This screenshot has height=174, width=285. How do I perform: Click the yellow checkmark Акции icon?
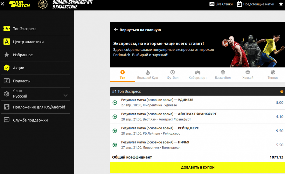pyautogui.click(x=7, y=68)
